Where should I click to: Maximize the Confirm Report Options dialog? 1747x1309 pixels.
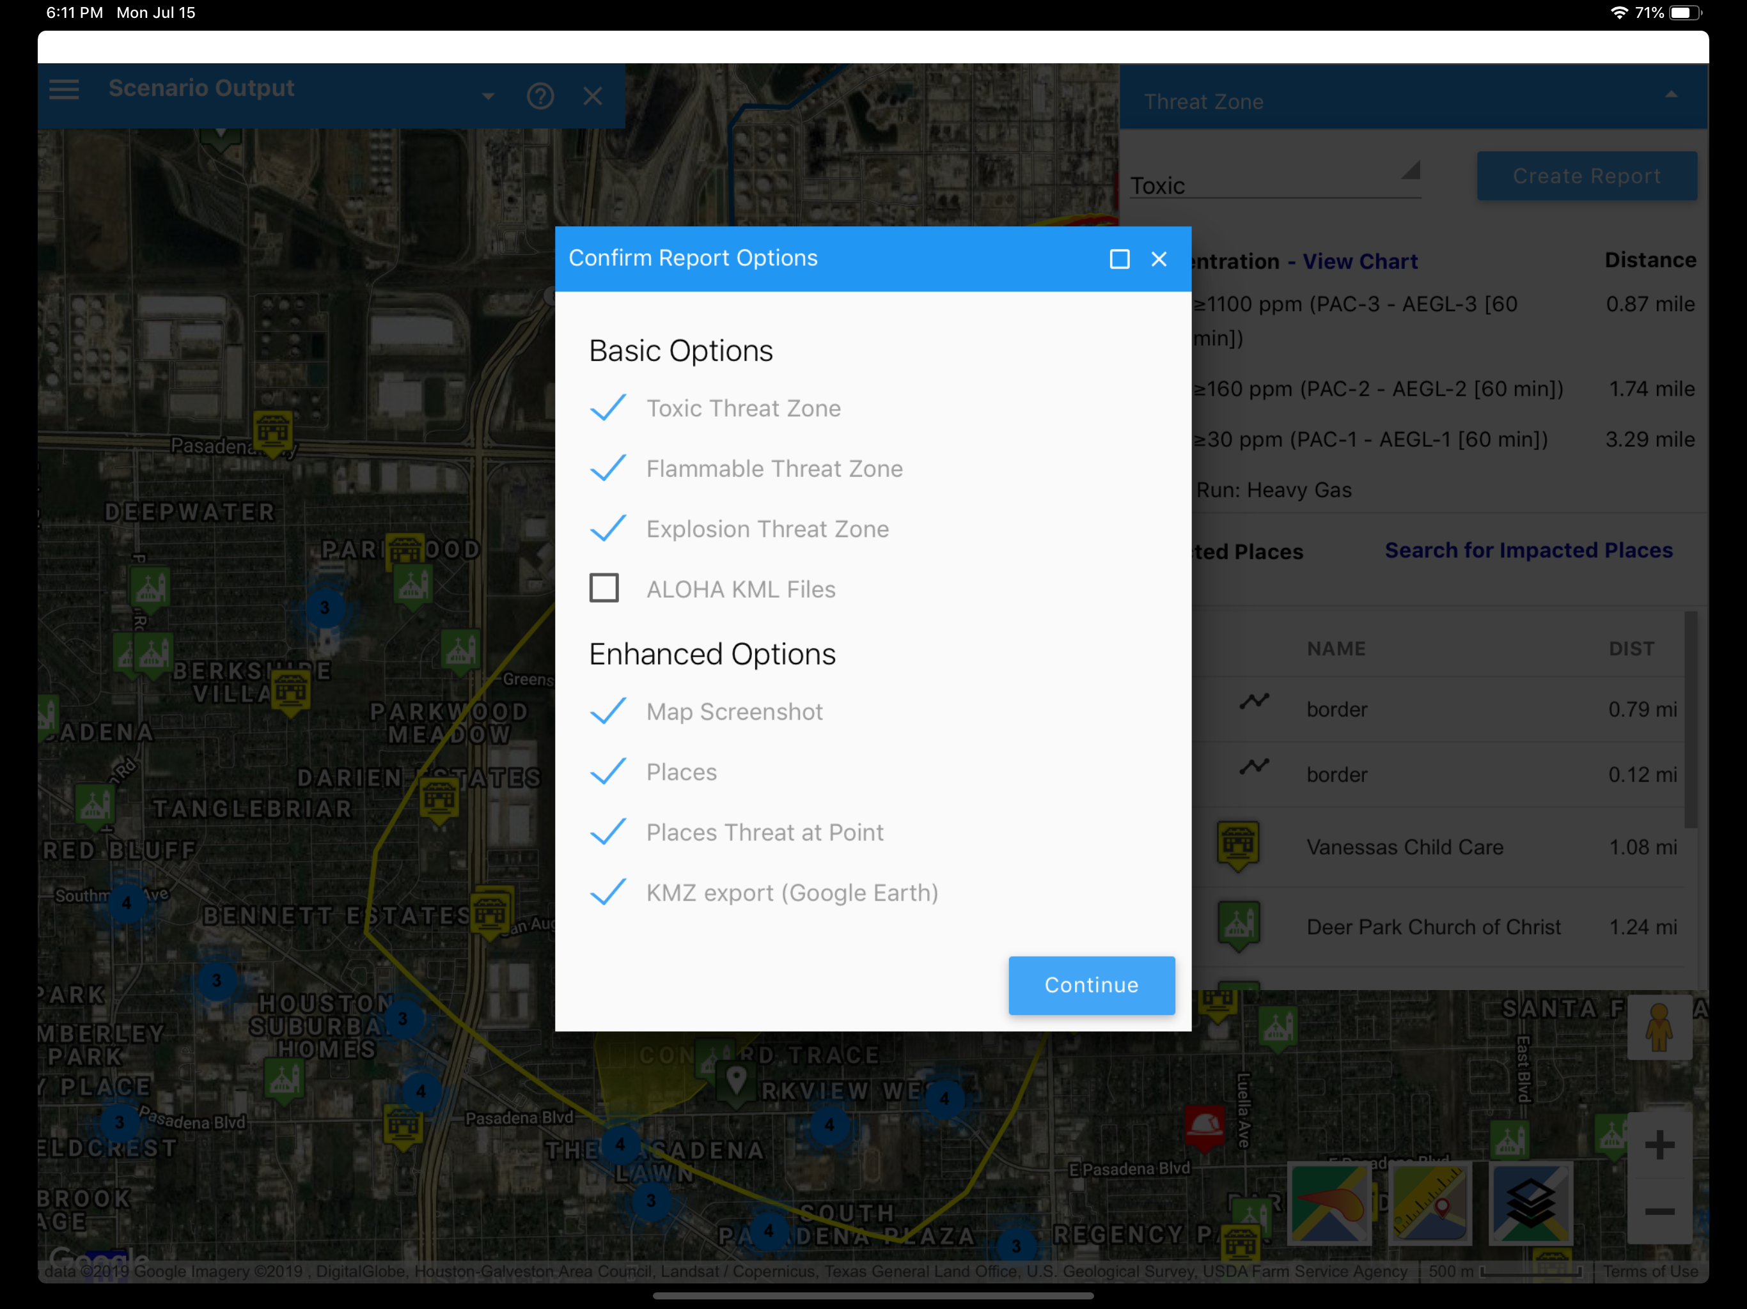[1119, 259]
